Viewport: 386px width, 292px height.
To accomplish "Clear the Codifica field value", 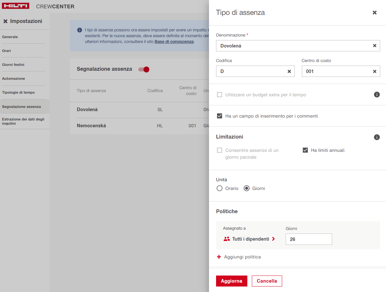I will 289,71.
